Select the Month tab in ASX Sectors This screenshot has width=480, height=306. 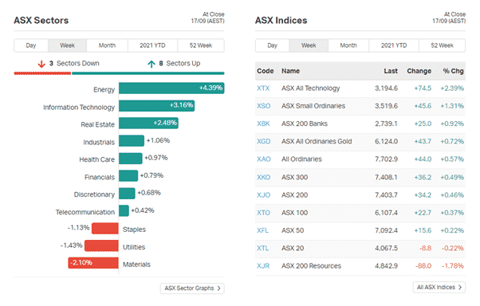(x=107, y=45)
